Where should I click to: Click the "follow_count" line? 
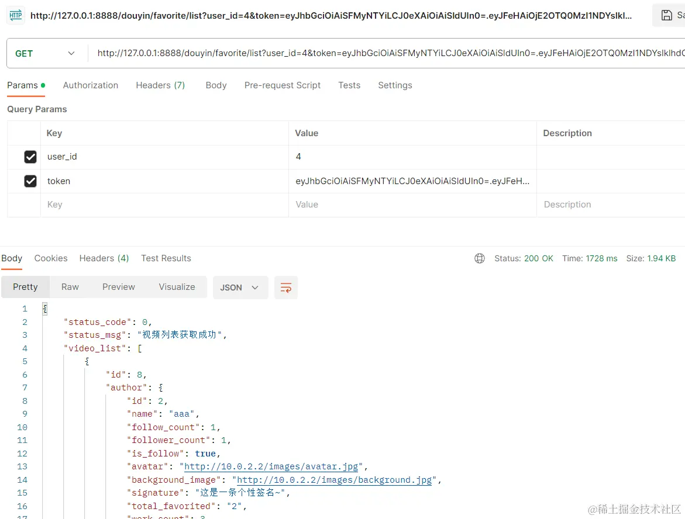[x=173, y=427]
